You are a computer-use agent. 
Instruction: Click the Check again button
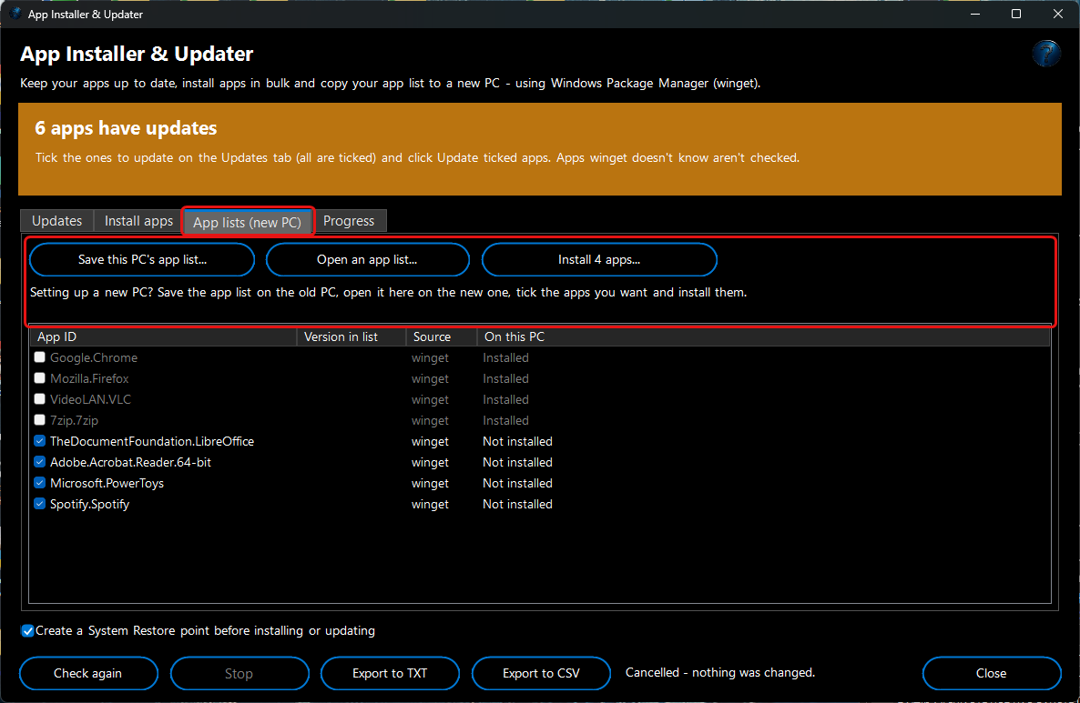(88, 673)
